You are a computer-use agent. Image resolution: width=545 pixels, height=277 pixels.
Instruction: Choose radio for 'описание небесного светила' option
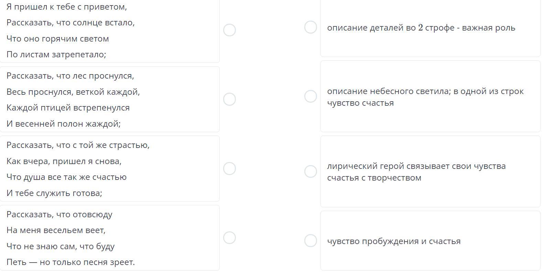point(310,96)
